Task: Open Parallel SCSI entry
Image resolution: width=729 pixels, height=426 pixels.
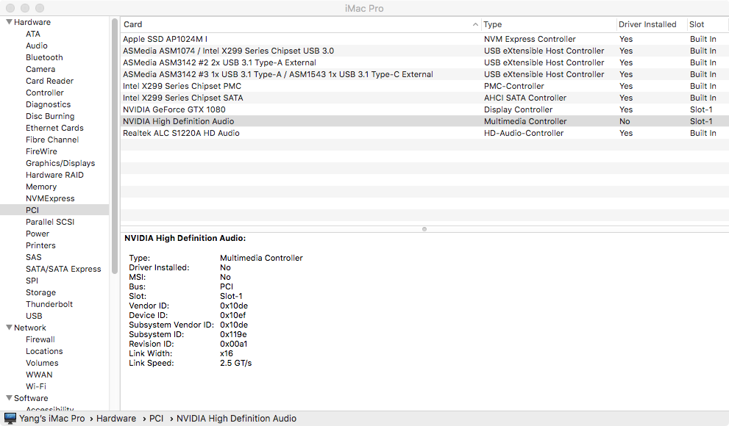Action: click(x=50, y=222)
